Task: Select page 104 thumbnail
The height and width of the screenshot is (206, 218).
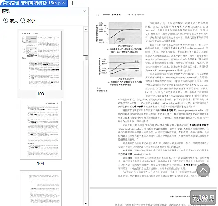Action: 41,130
